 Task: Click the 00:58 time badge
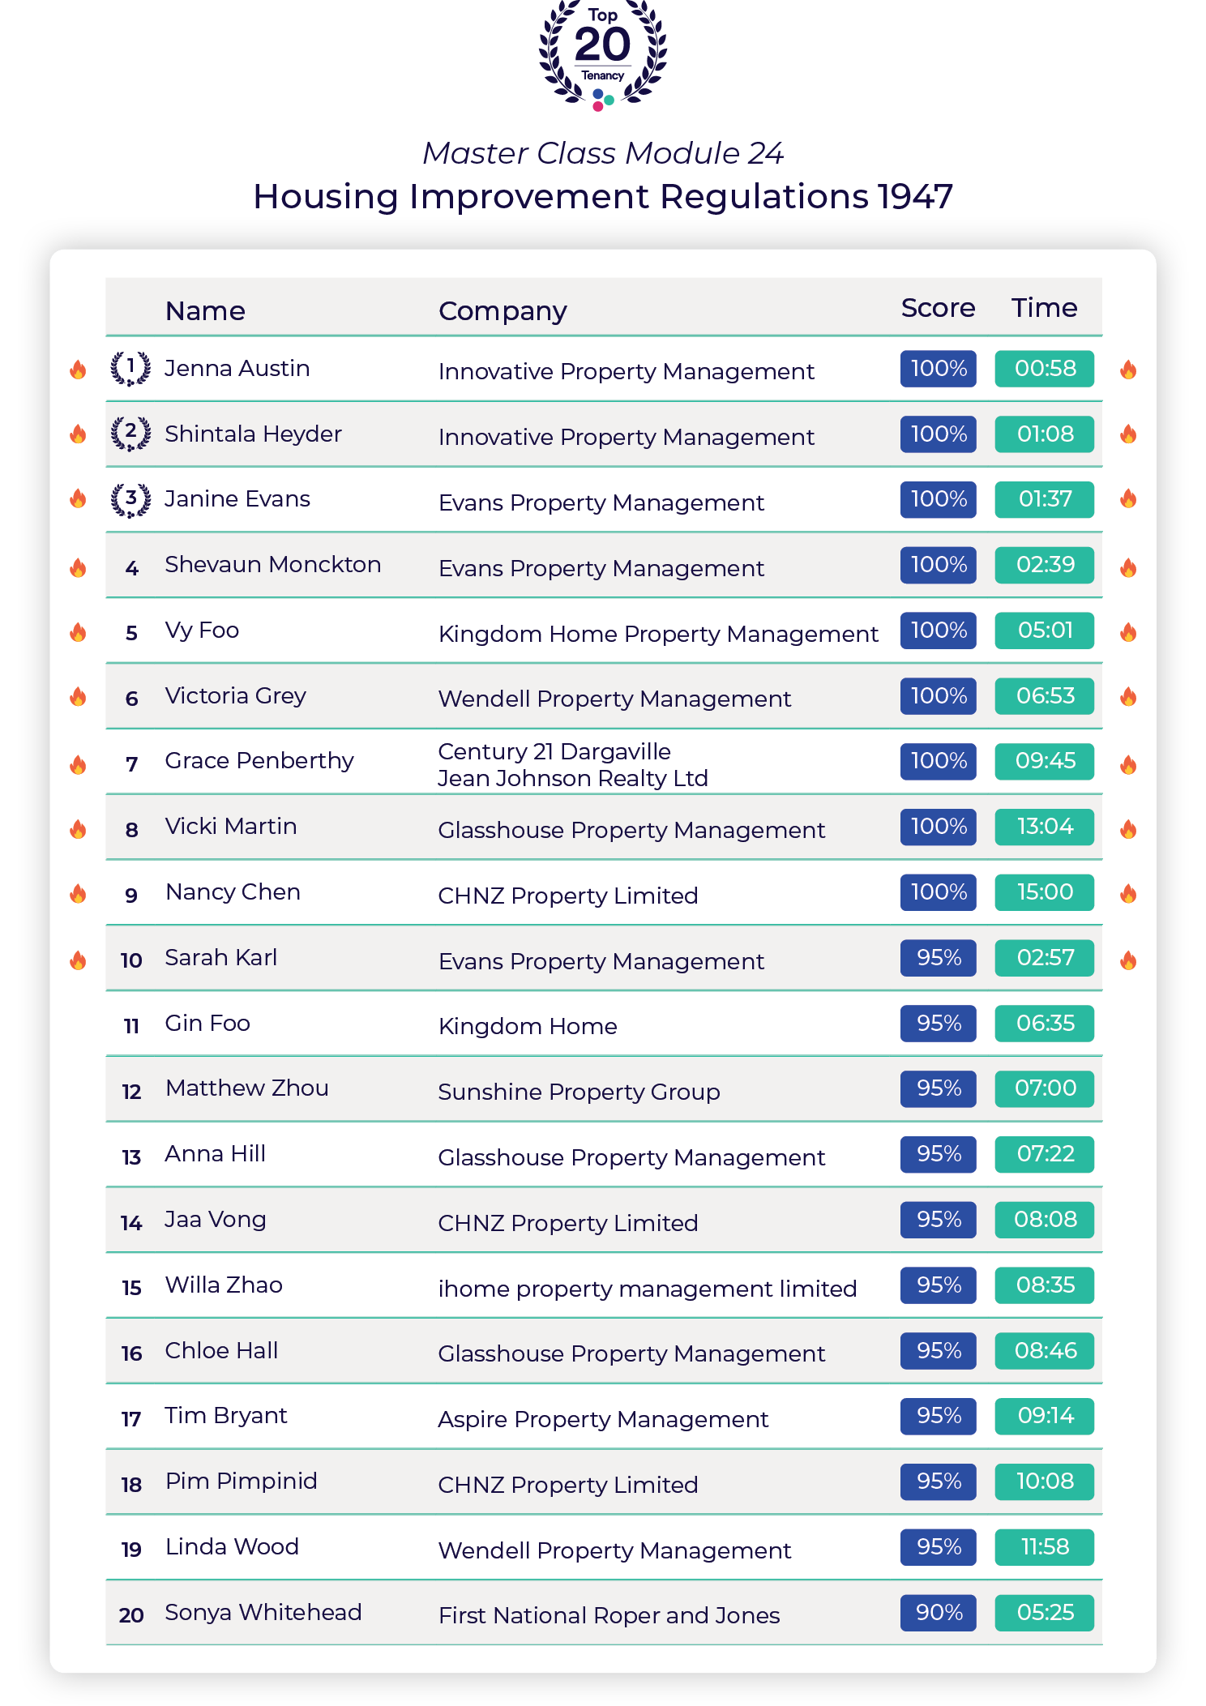[1044, 369]
